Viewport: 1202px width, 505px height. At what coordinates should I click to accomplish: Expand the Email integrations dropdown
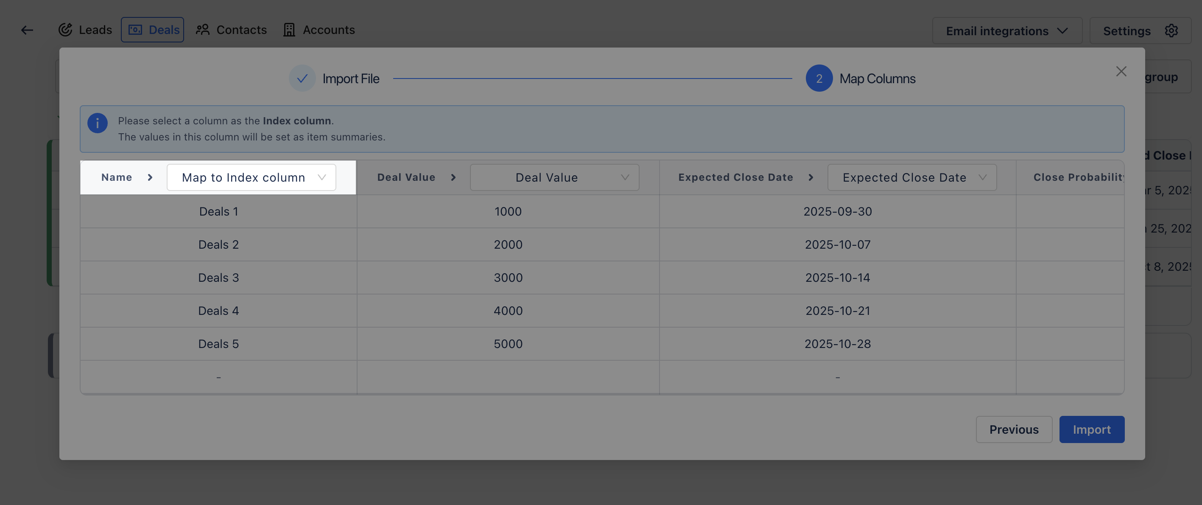tap(1007, 31)
